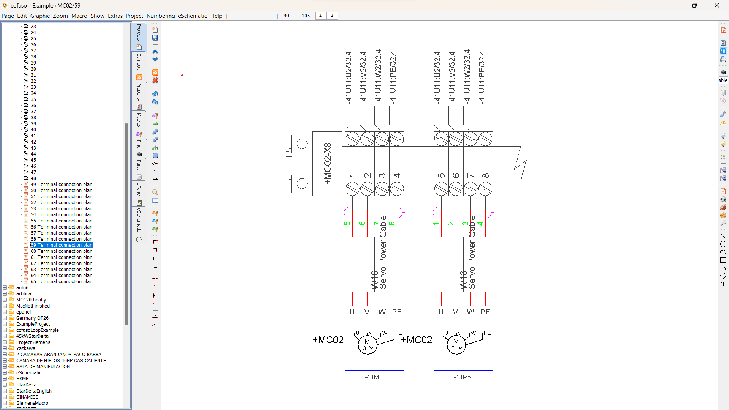
Task: Switch to the Symbols side tab
Action: click(139, 62)
